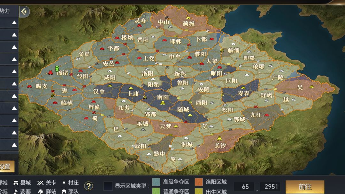Open the help question mark icon

tap(88, 186)
